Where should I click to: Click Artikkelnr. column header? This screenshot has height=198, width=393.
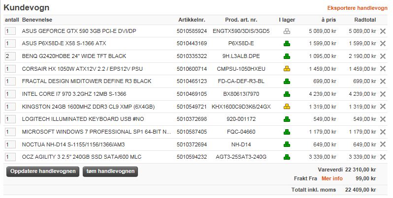192,20
